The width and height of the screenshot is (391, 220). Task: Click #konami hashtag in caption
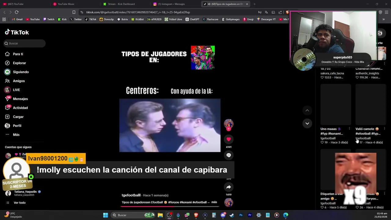185,202
